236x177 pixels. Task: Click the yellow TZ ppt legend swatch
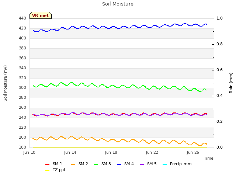coord(47,170)
